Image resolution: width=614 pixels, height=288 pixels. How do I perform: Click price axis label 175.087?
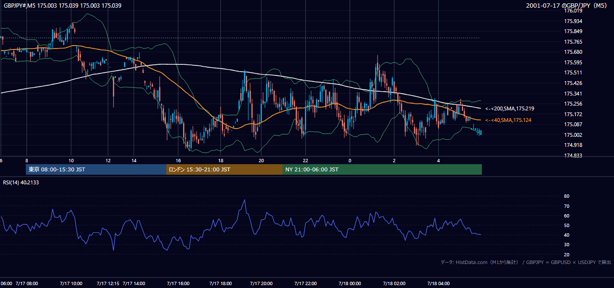[573, 124]
